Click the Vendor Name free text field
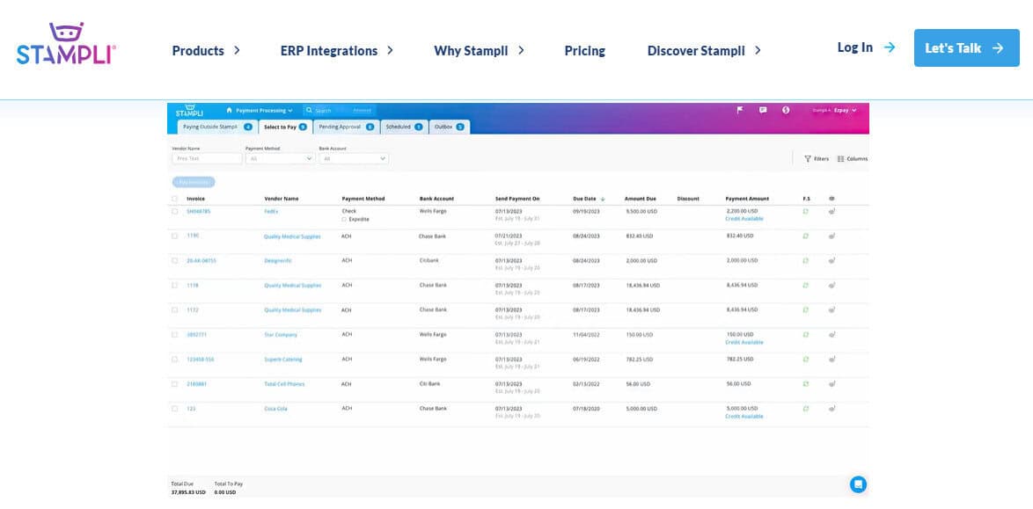The image size is (1033, 509). [207, 159]
